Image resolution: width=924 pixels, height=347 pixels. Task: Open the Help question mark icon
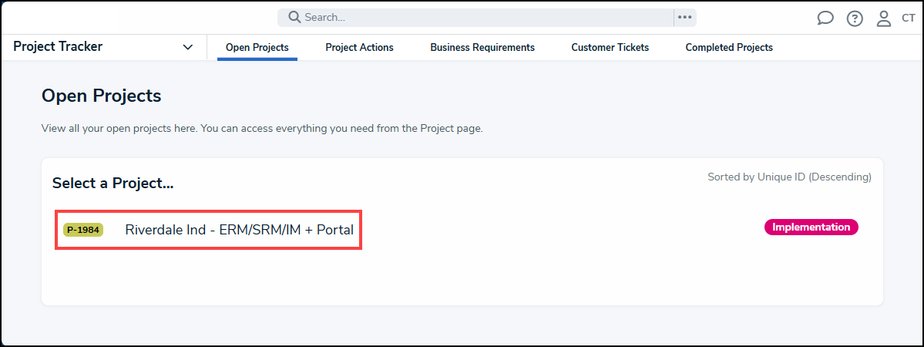pos(855,19)
